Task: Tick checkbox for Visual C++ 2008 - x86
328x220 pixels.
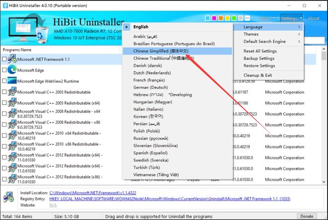Action: pos(4,125)
